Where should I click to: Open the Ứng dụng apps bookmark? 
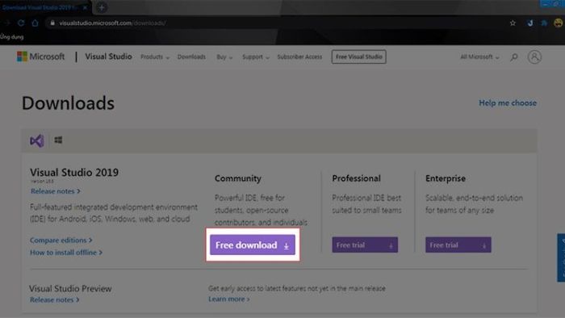pos(12,37)
